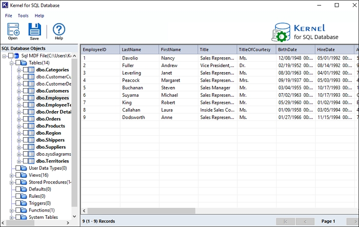Click the Vice President title cell
Viewport: 359px width, 227px height.
click(x=217, y=66)
